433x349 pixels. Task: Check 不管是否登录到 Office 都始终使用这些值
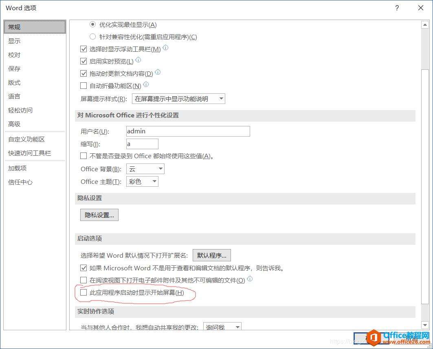coord(84,156)
